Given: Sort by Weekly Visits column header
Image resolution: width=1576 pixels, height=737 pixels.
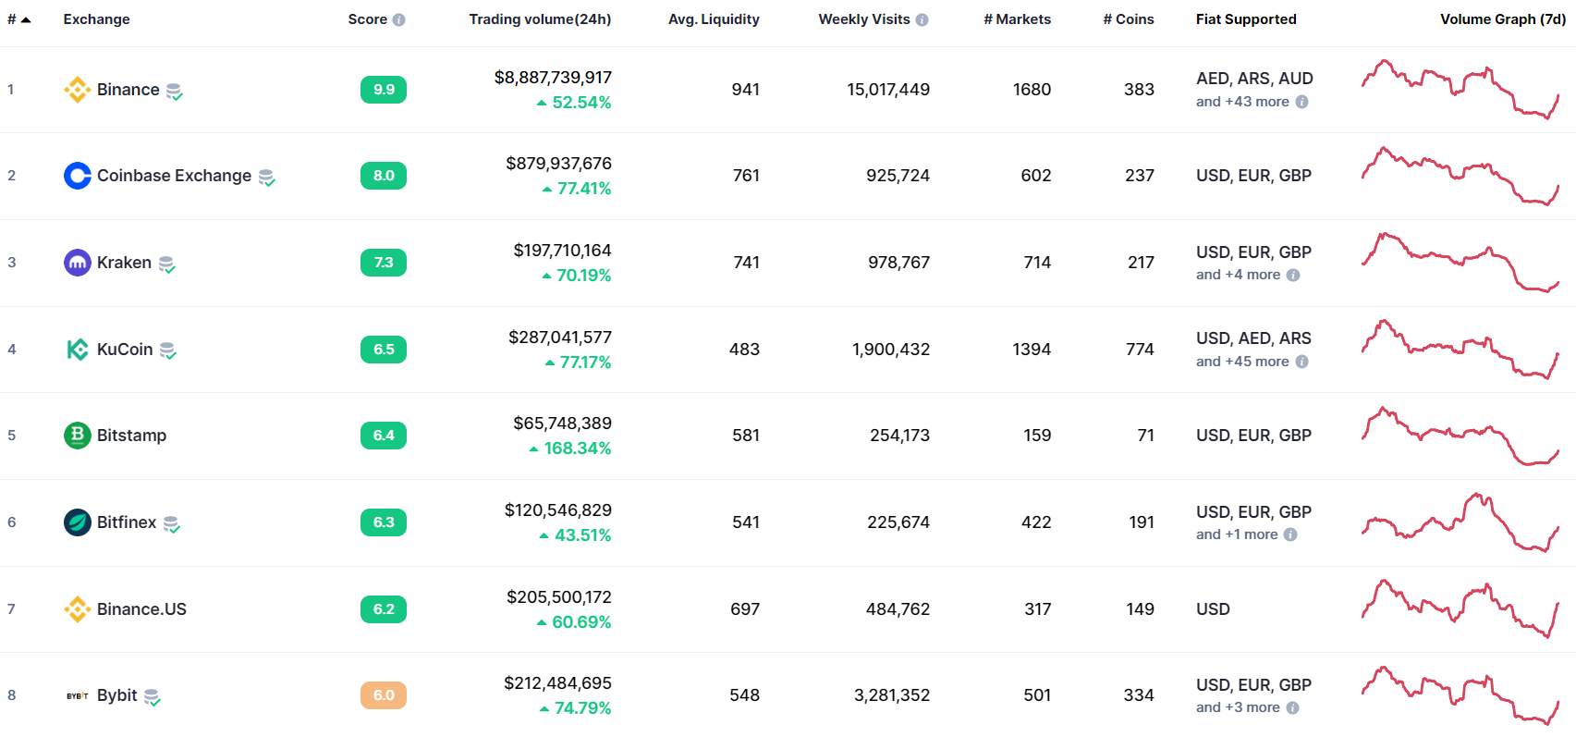Looking at the screenshot, I should pyautogui.click(x=864, y=19).
